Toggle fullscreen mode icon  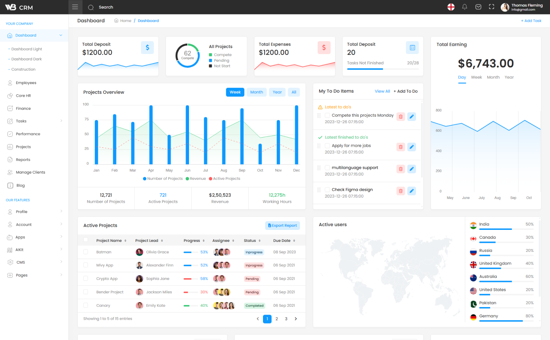pos(492,7)
